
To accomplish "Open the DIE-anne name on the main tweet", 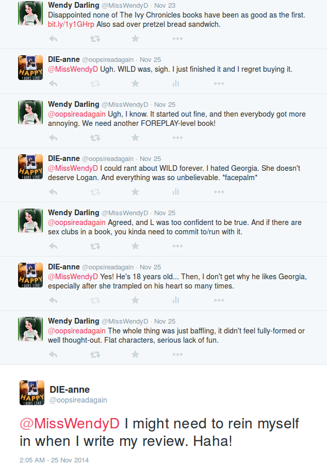I will pos(70,389).
